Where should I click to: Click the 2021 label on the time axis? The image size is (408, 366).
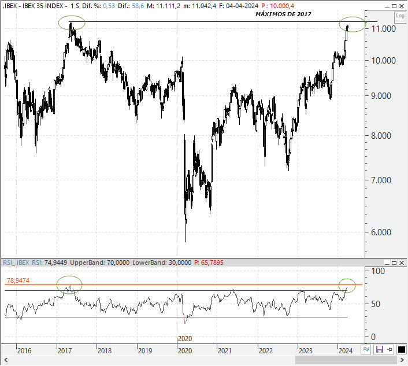click(x=225, y=351)
